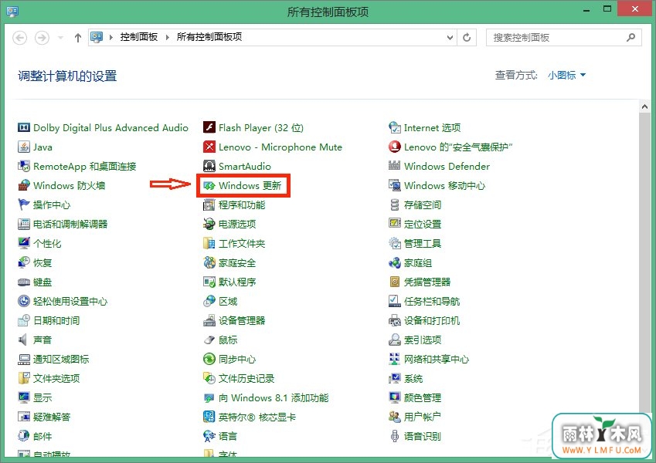Open the 日期和时间 clock icon
The image size is (656, 463).
(x=24, y=320)
